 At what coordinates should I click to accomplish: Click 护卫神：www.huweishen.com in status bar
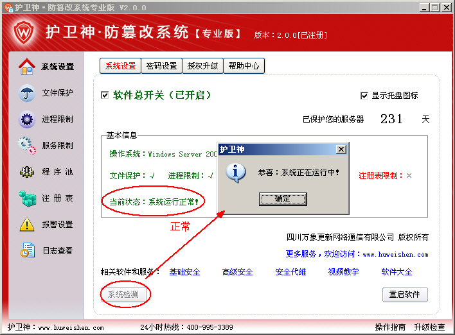pyautogui.click(x=56, y=327)
